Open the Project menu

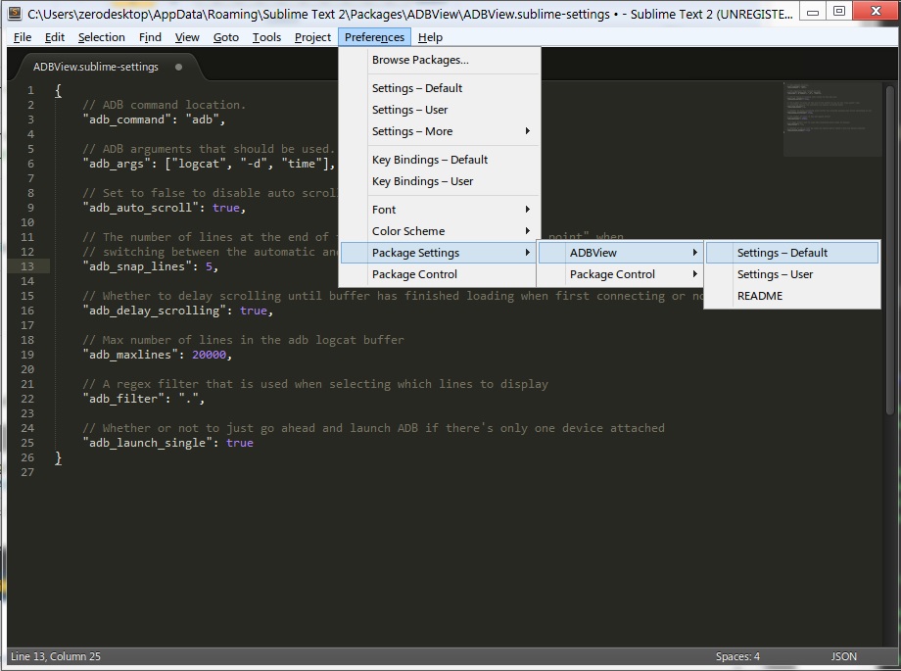coord(312,37)
